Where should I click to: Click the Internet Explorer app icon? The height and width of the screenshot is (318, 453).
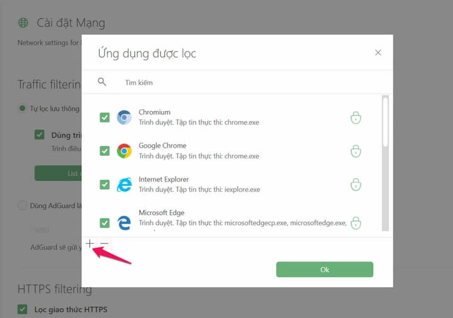[124, 184]
